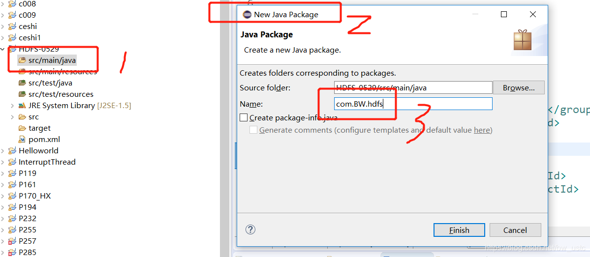590x257 pixels.
Task: Select the ceshi1 project label
Action: tap(30, 38)
